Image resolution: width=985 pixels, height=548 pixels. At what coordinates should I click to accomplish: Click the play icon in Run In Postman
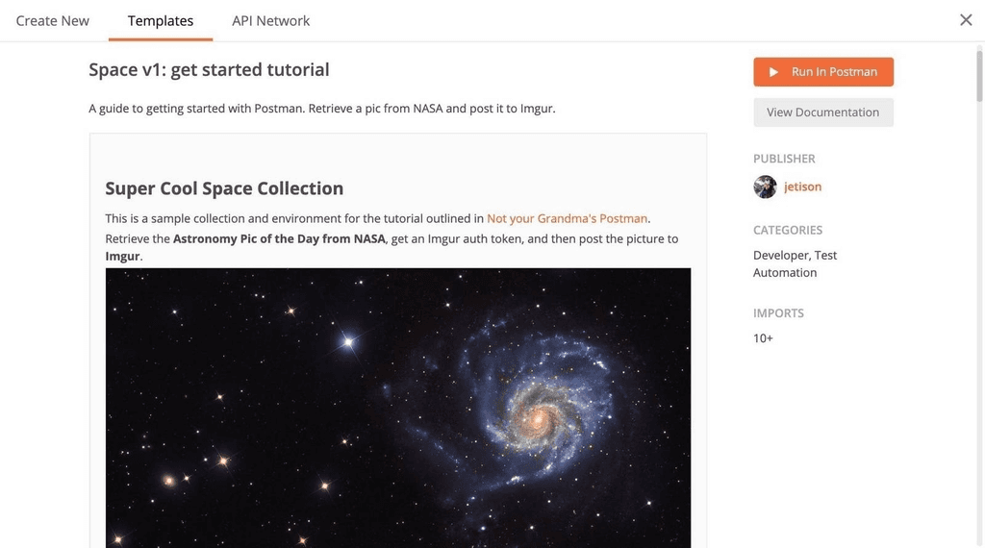click(773, 72)
